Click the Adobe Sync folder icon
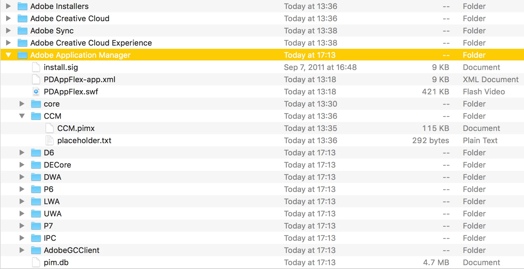The width and height of the screenshot is (524, 269). point(22,30)
